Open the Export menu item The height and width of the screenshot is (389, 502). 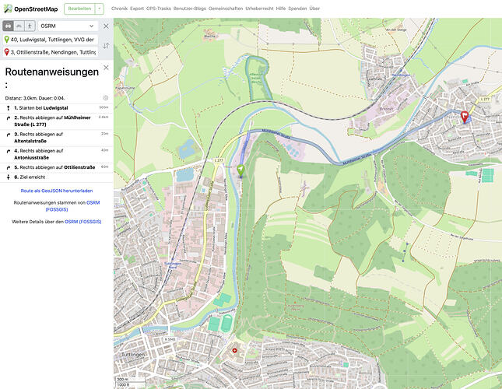point(137,9)
